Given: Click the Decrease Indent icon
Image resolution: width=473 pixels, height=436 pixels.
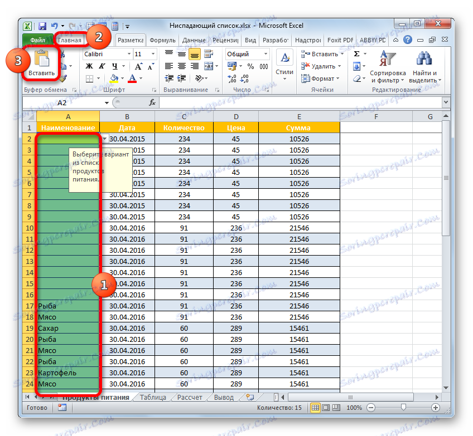Looking at the screenshot, I should pyautogui.click(x=169, y=79).
